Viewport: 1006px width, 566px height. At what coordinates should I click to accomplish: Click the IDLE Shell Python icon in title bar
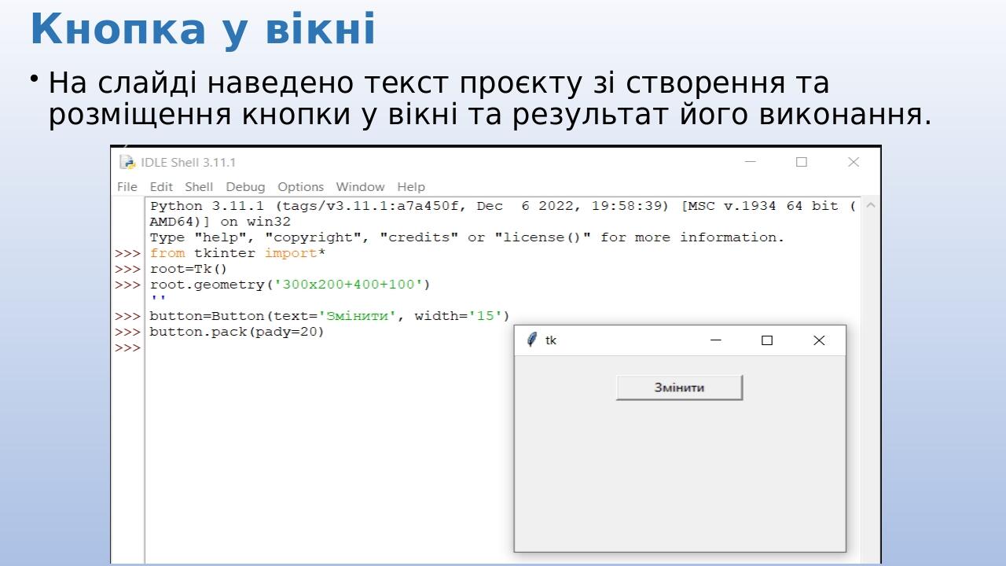point(127,162)
